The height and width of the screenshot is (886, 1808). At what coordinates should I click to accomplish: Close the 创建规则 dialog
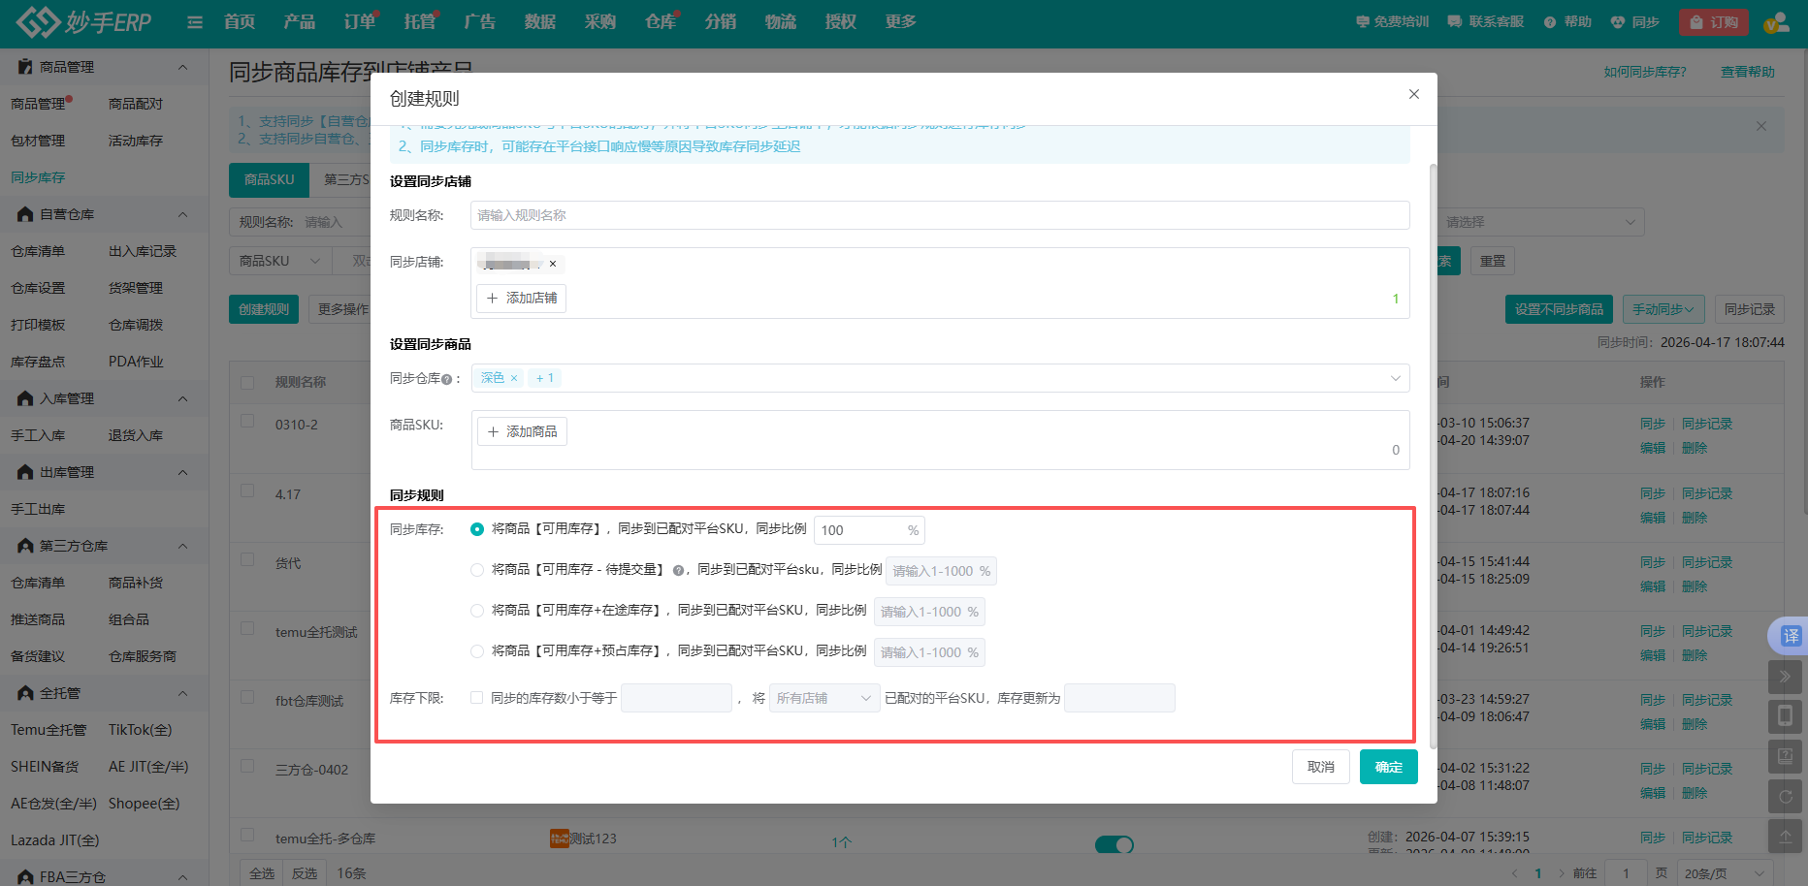click(1414, 94)
